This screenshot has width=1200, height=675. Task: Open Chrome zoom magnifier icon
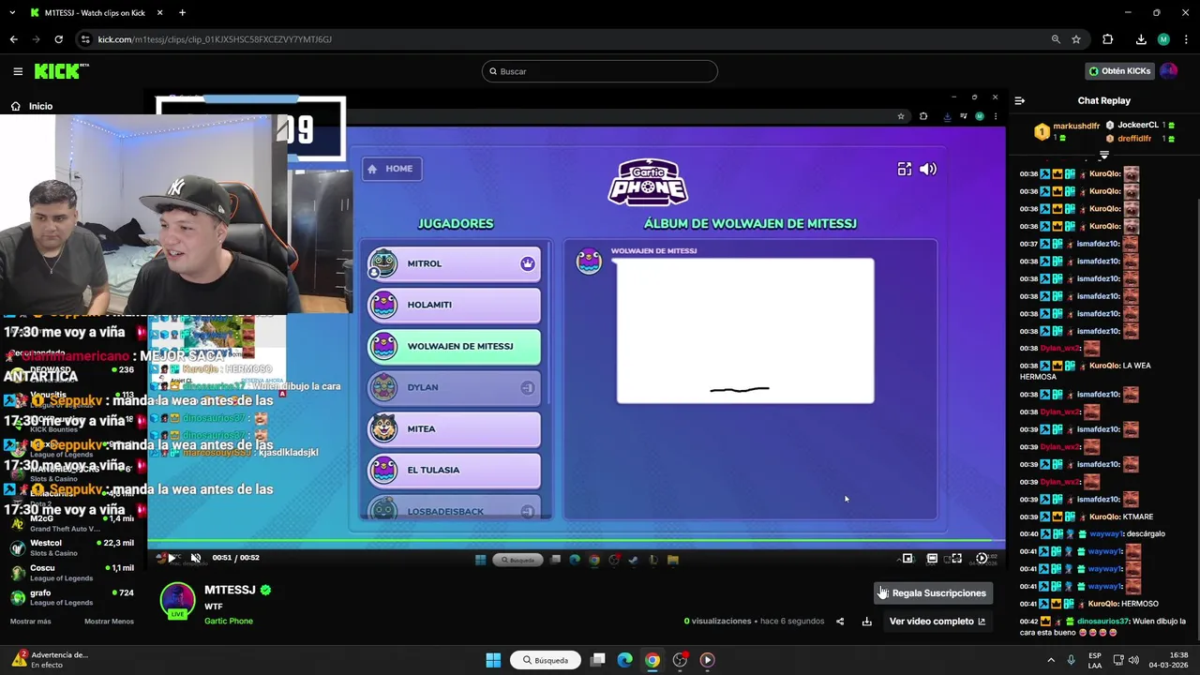(1056, 39)
